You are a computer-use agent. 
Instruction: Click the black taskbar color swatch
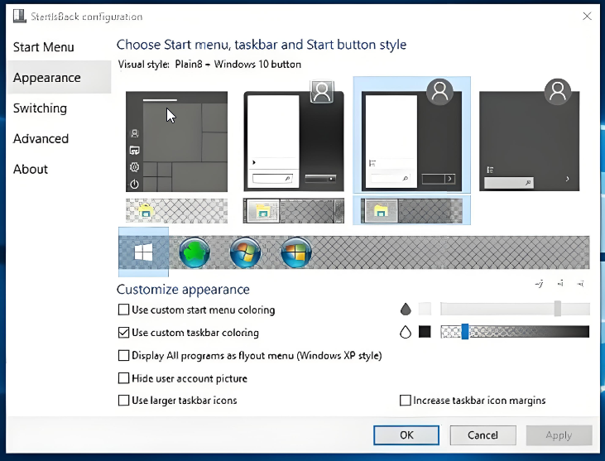tap(425, 332)
